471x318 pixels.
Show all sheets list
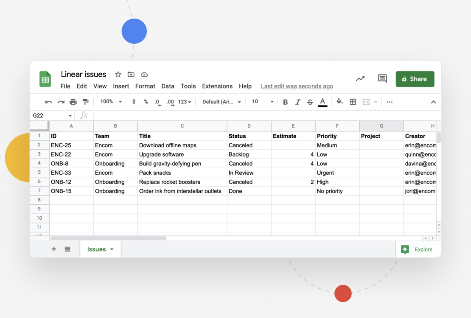[x=67, y=249]
